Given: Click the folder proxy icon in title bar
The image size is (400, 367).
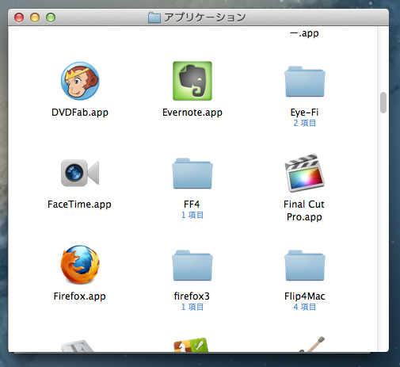Looking at the screenshot, I should coord(154,17).
